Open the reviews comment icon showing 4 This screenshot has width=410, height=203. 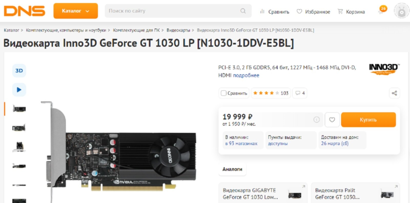[300, 93]
